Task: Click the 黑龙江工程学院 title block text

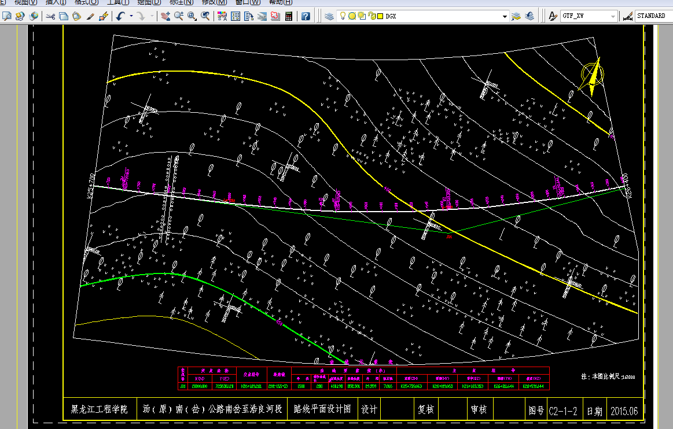Action: point(99,409)
